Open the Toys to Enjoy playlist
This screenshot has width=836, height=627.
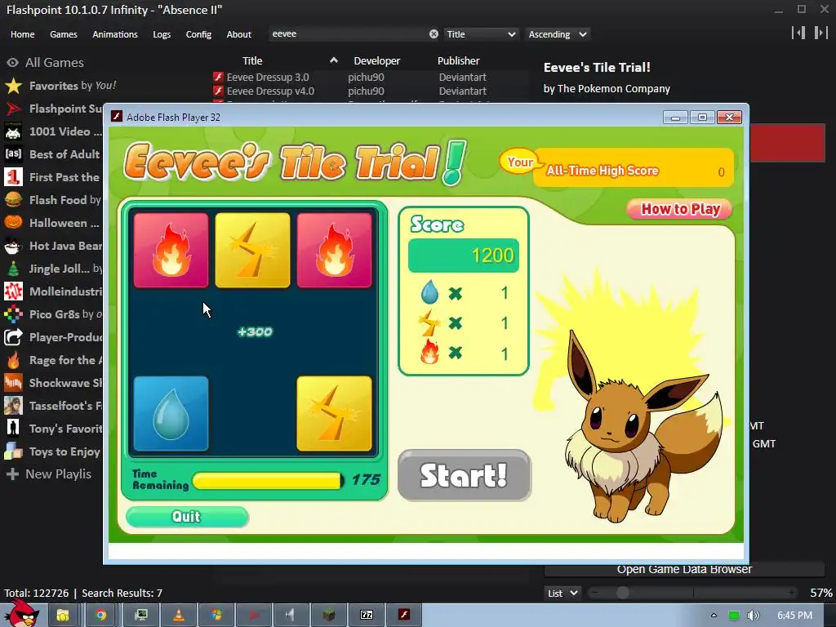point(53,451)
